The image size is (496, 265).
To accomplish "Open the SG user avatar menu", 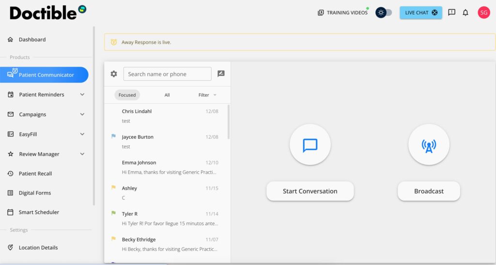I will point(484,13).
